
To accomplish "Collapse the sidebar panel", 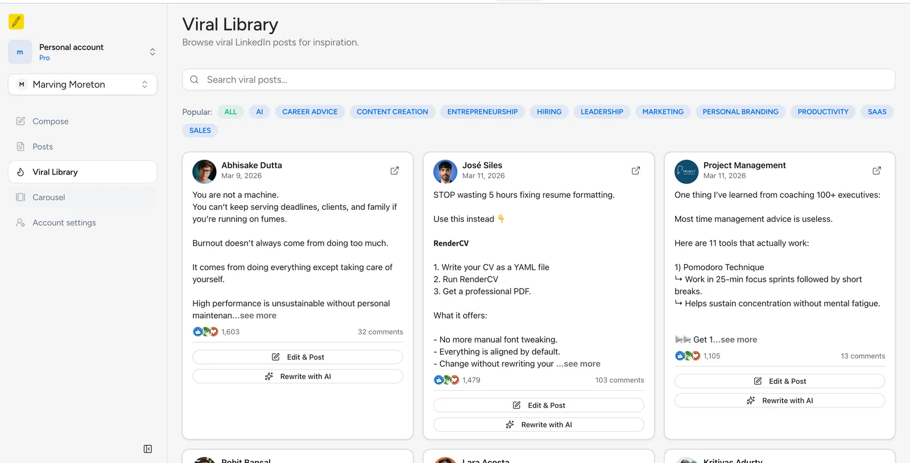I will (x=148, y=449).
